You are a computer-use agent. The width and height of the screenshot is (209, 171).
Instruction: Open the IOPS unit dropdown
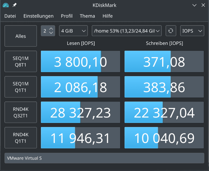(x=192, y=31)
